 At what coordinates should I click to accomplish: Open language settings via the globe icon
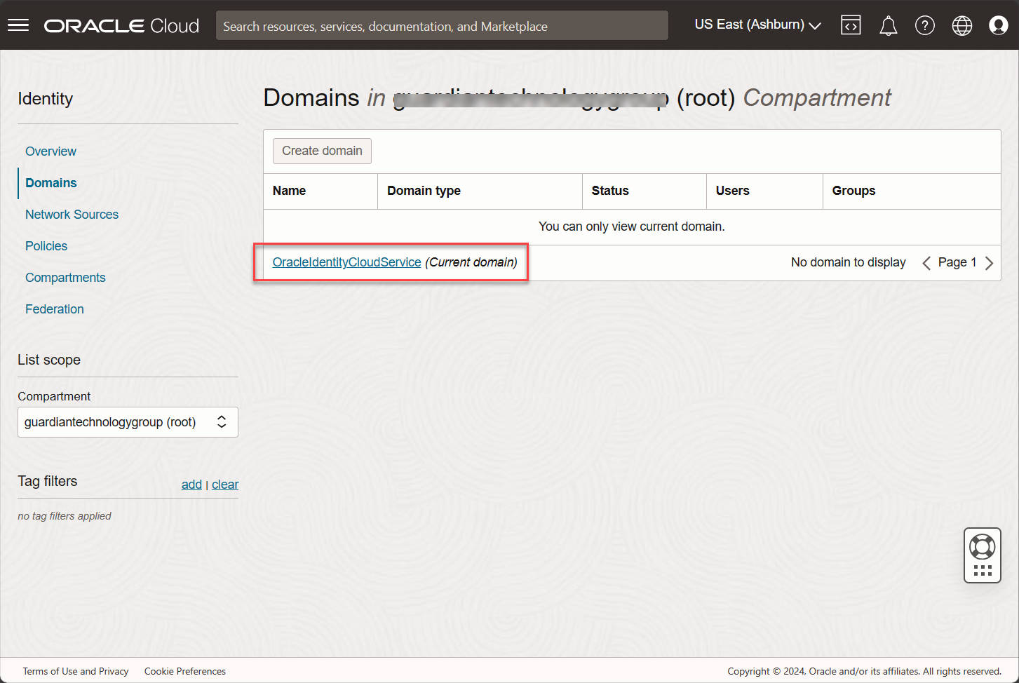point(961,25)
